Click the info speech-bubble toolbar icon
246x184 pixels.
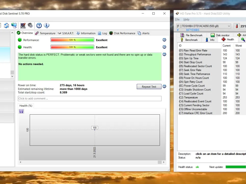(46, 25)
